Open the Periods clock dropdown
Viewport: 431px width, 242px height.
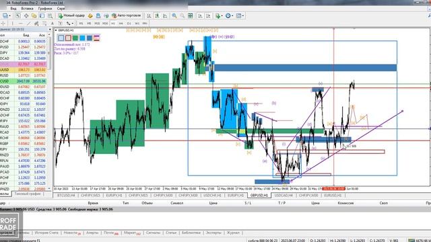(229, 15)
